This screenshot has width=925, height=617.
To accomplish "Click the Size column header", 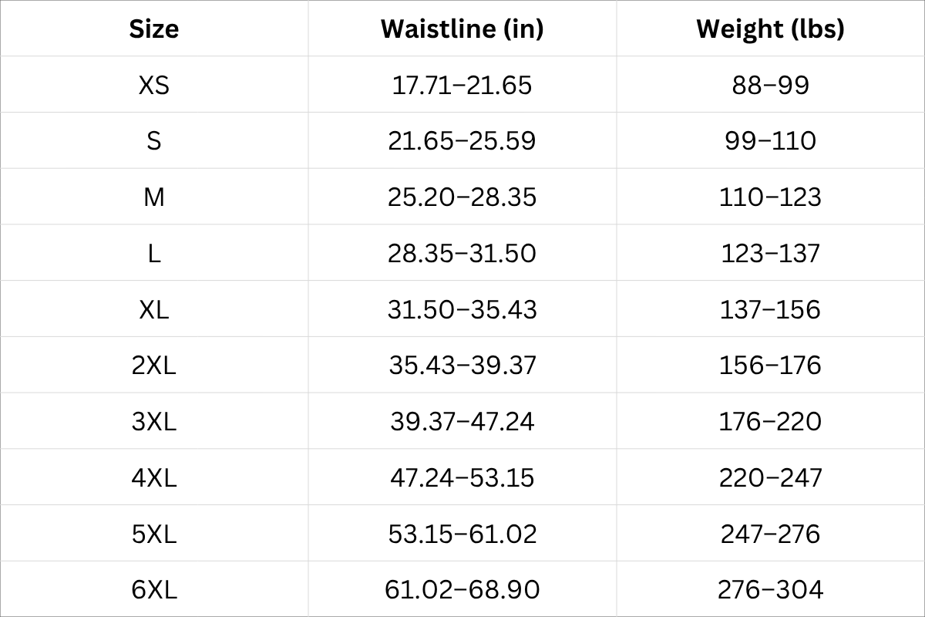I will click(154, 29).
